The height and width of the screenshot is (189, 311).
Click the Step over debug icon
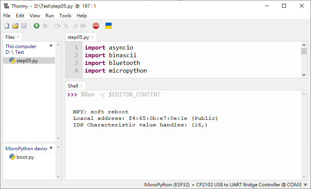click(x=58, y=26)
